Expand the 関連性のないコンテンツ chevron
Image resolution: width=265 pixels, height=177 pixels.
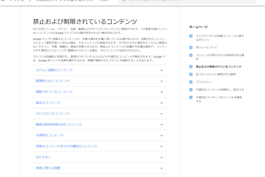(162, 81)
